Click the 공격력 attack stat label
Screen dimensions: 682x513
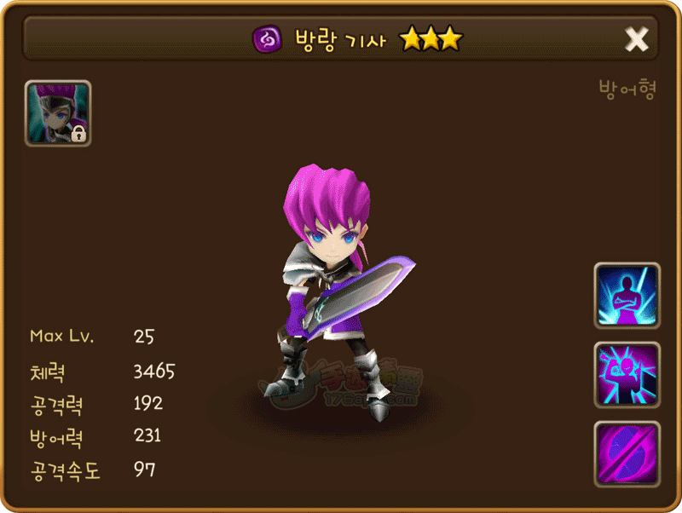(x=56, y=406)
